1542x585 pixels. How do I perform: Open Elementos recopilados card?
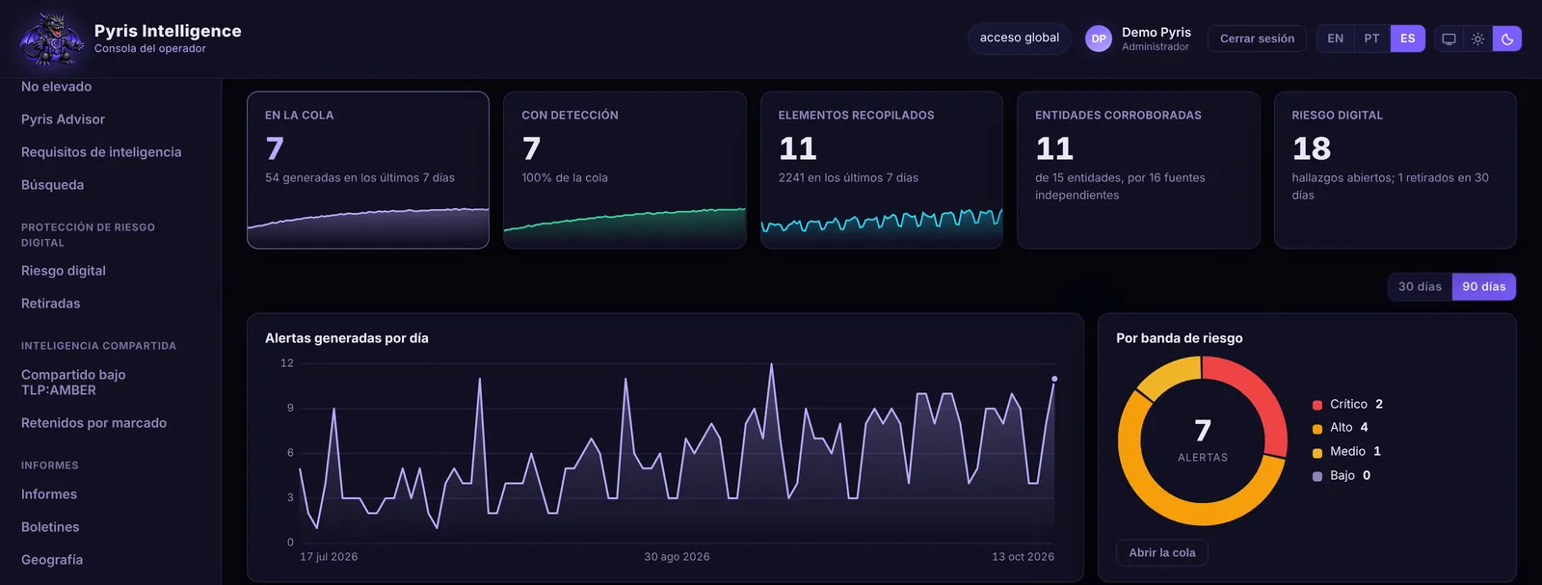tap(882, 170)
